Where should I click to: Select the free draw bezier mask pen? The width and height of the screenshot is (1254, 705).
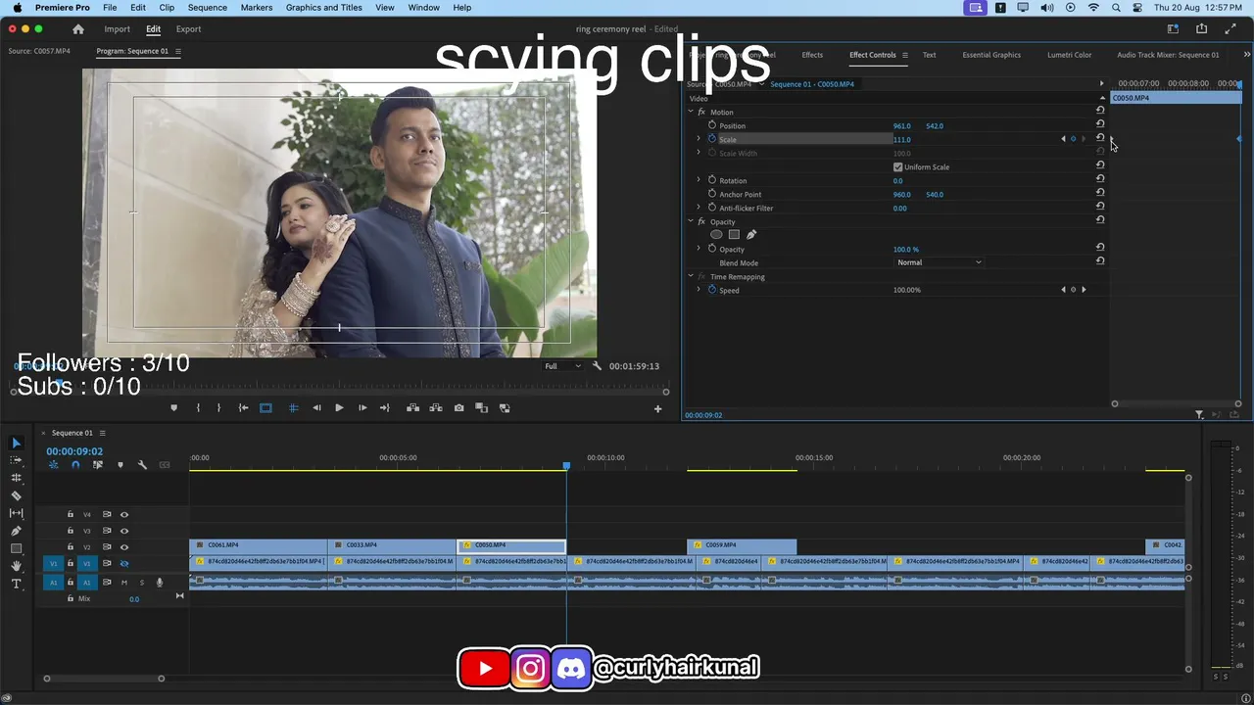pos(751,235)
